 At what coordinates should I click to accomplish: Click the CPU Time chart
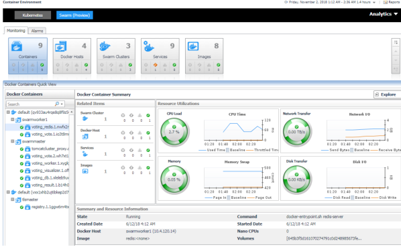tap(233, 130)
